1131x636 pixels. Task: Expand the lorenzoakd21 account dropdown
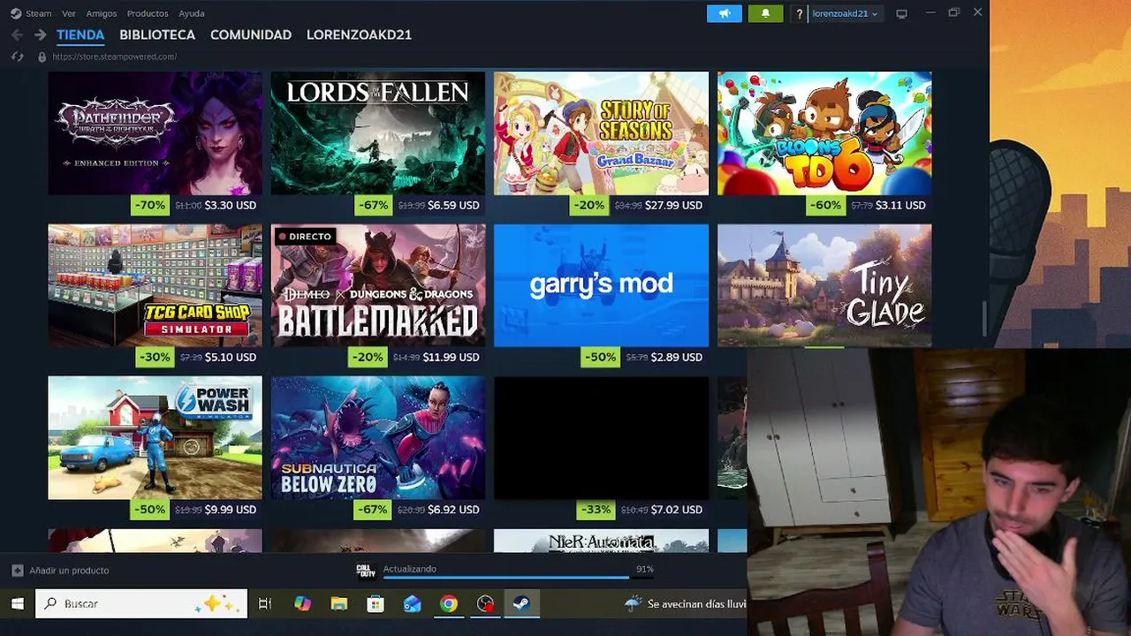pos(845,13)
